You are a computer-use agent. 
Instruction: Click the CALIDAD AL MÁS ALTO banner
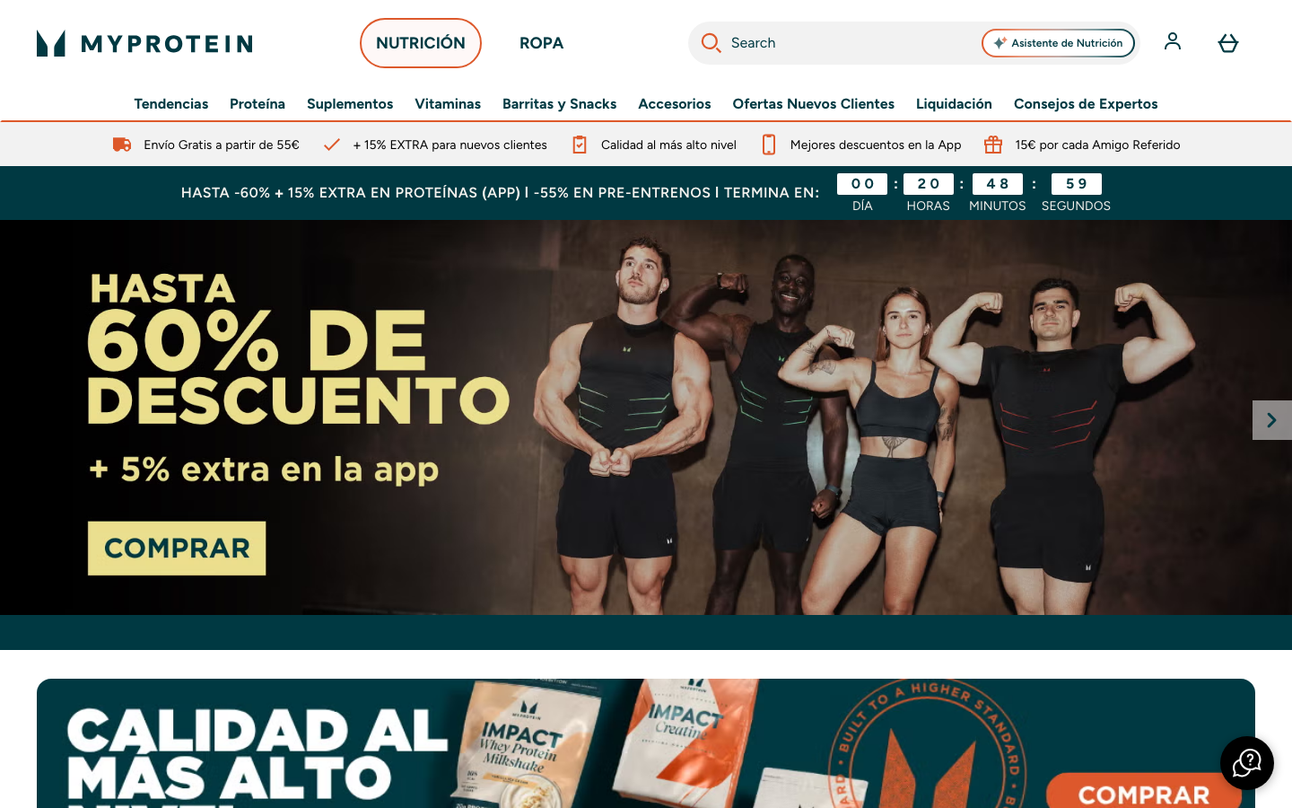tap(646, 743)
